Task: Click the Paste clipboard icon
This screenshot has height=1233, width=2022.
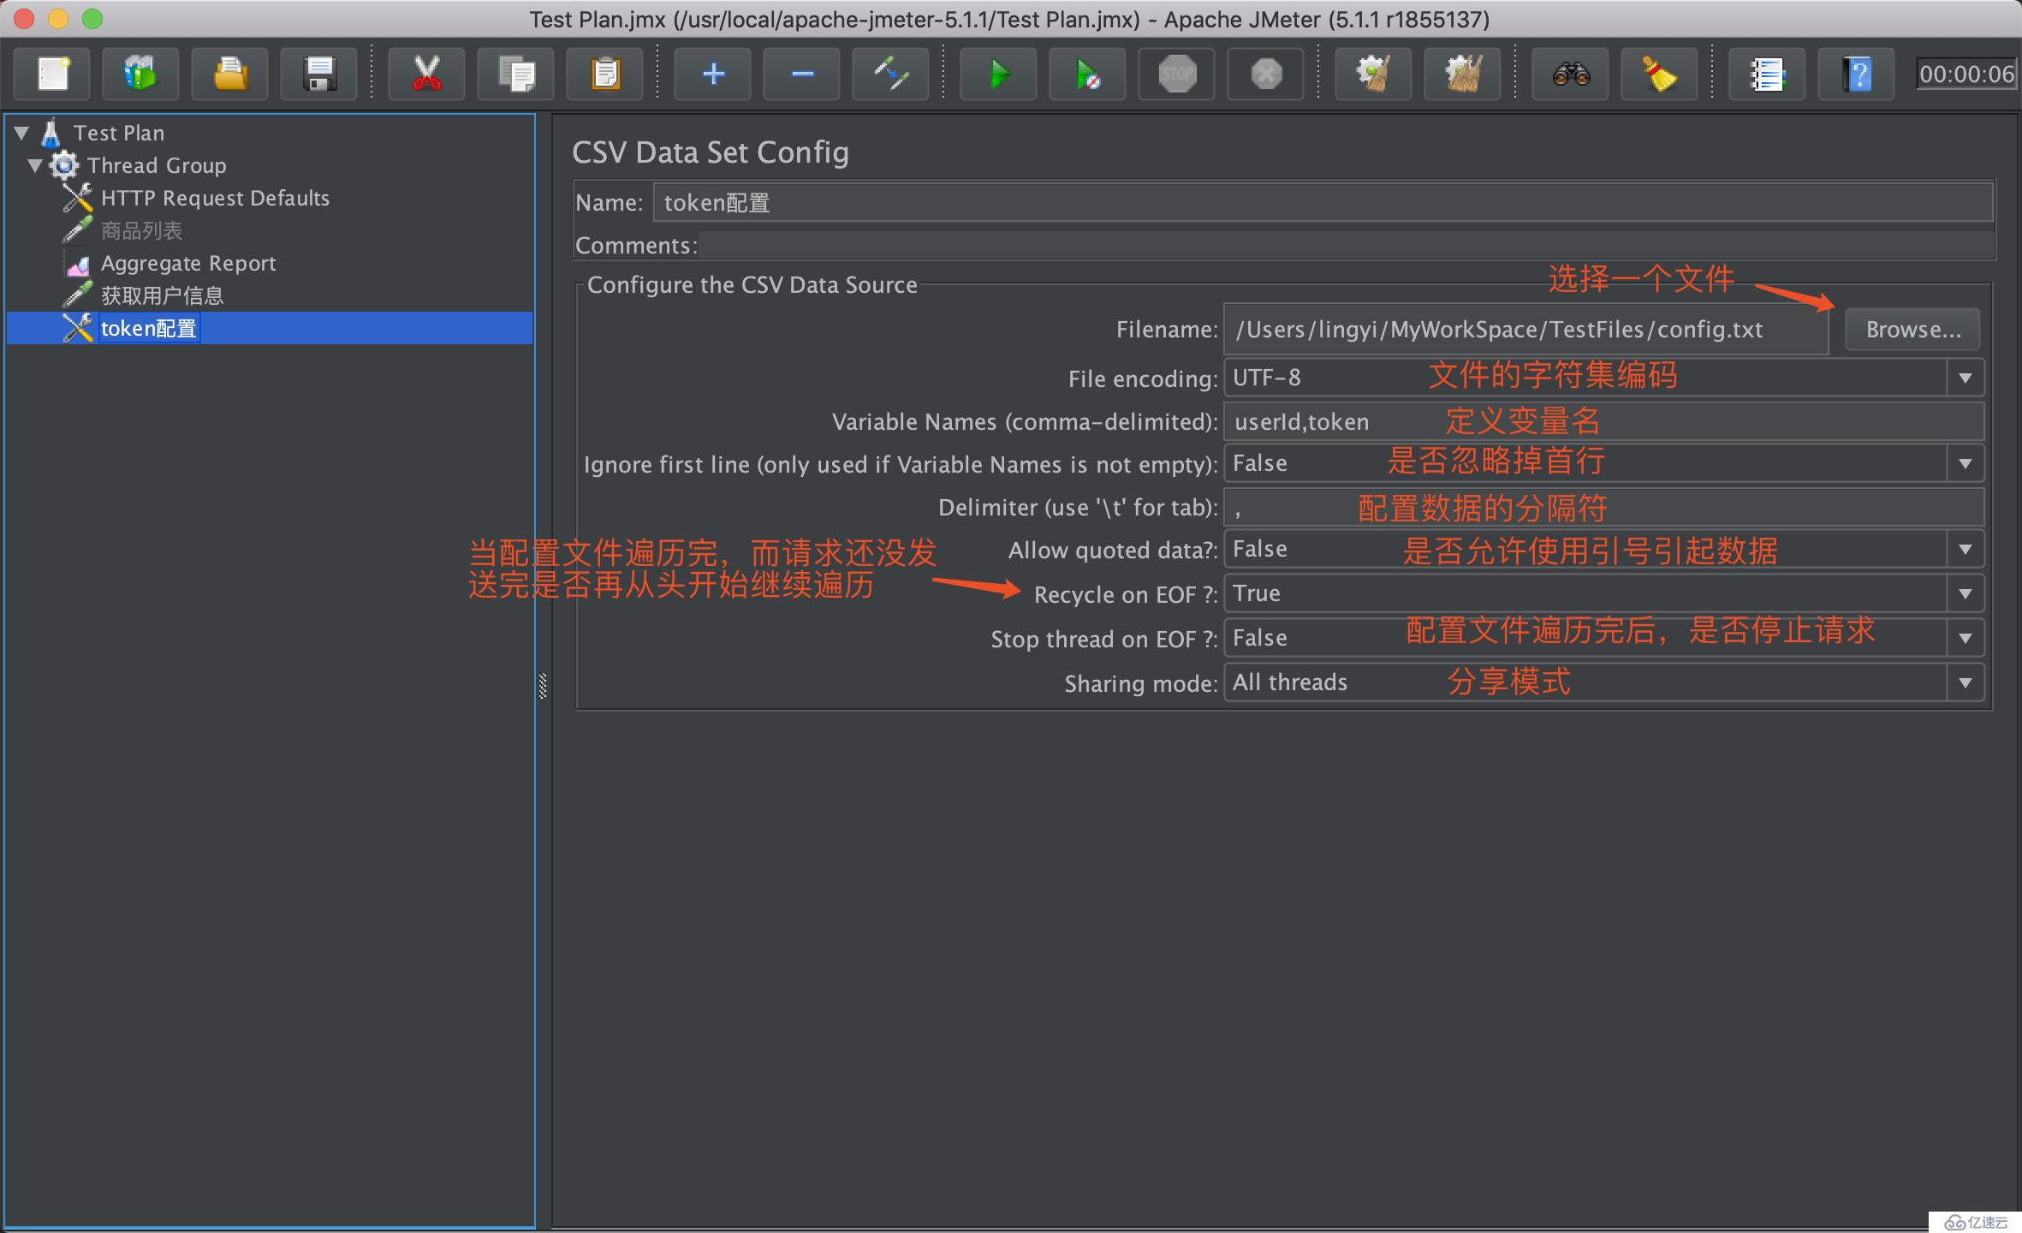Action: point(605,74)
